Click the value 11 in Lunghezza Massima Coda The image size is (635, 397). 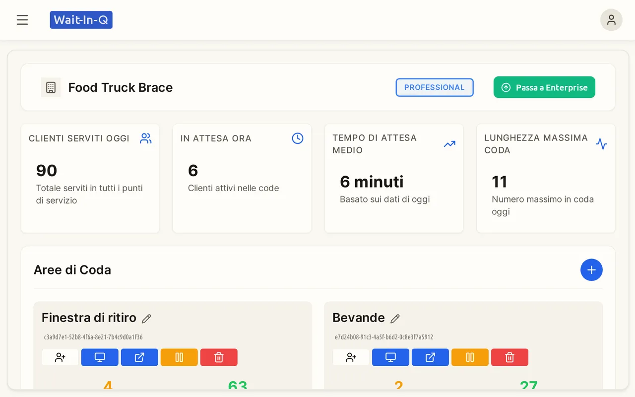(499, 182)
